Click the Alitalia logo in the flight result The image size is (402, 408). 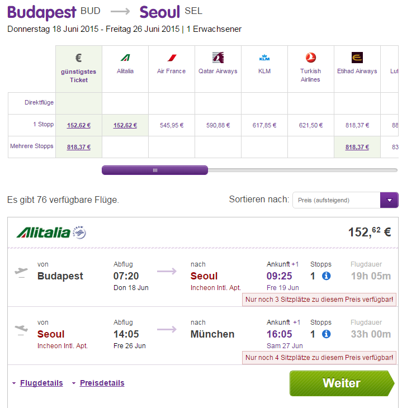(51, 232)
